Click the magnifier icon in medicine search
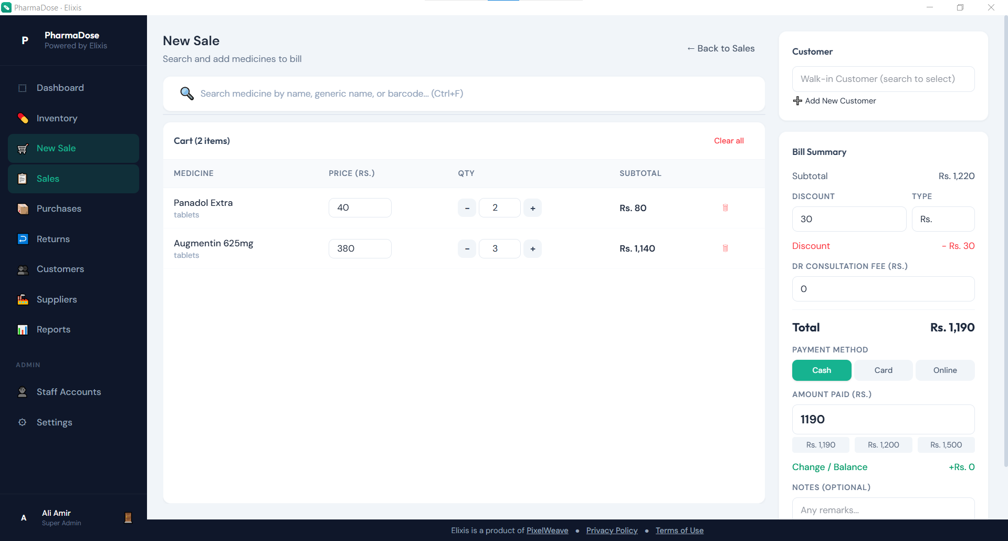This screenshot has height=541, width=1008. (187, 93)
